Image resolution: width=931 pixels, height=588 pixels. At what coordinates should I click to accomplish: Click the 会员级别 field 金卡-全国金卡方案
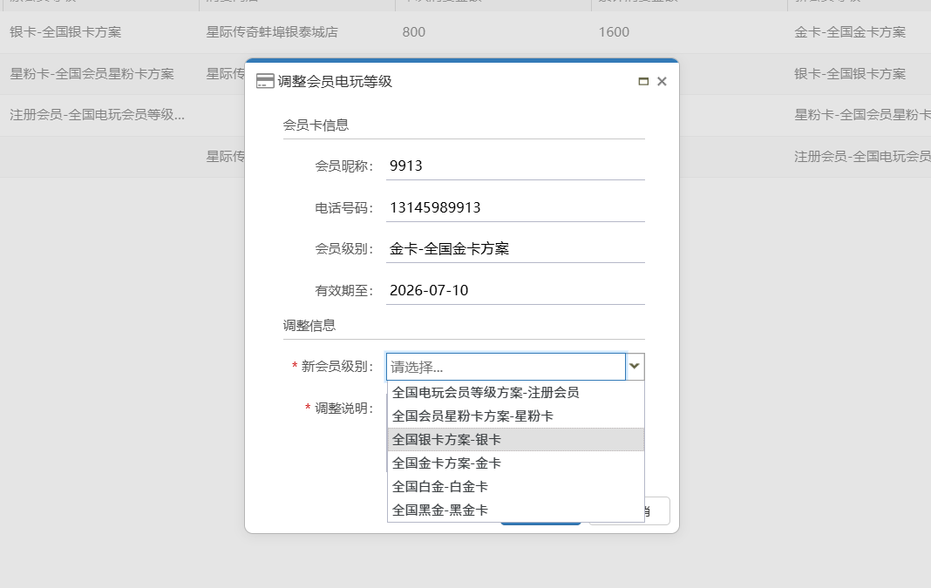point(515,249)
